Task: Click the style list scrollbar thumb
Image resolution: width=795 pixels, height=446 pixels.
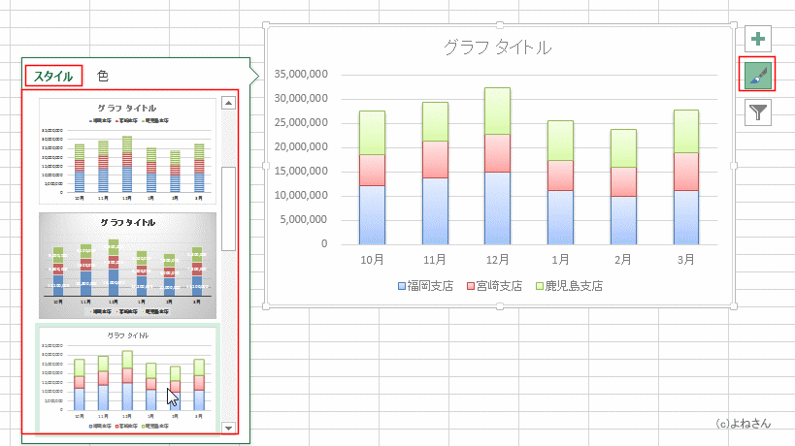Action: pyautogui.click(x=229, y=208)
